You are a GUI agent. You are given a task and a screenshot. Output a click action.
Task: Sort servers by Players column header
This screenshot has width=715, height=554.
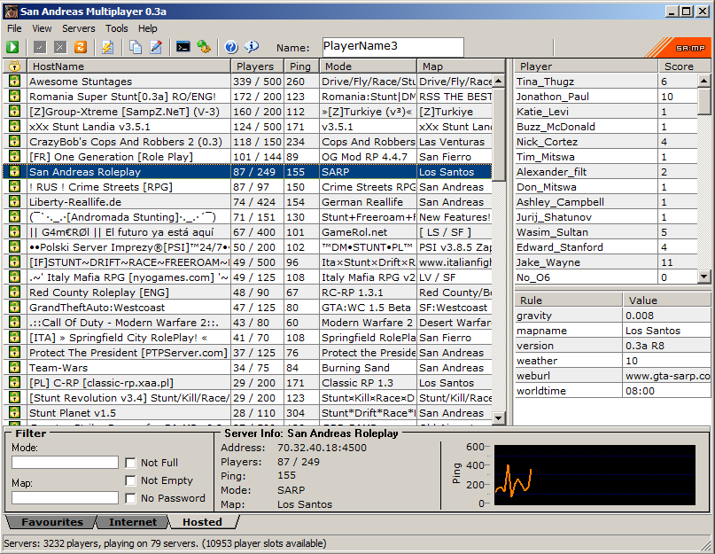[257, 66]
